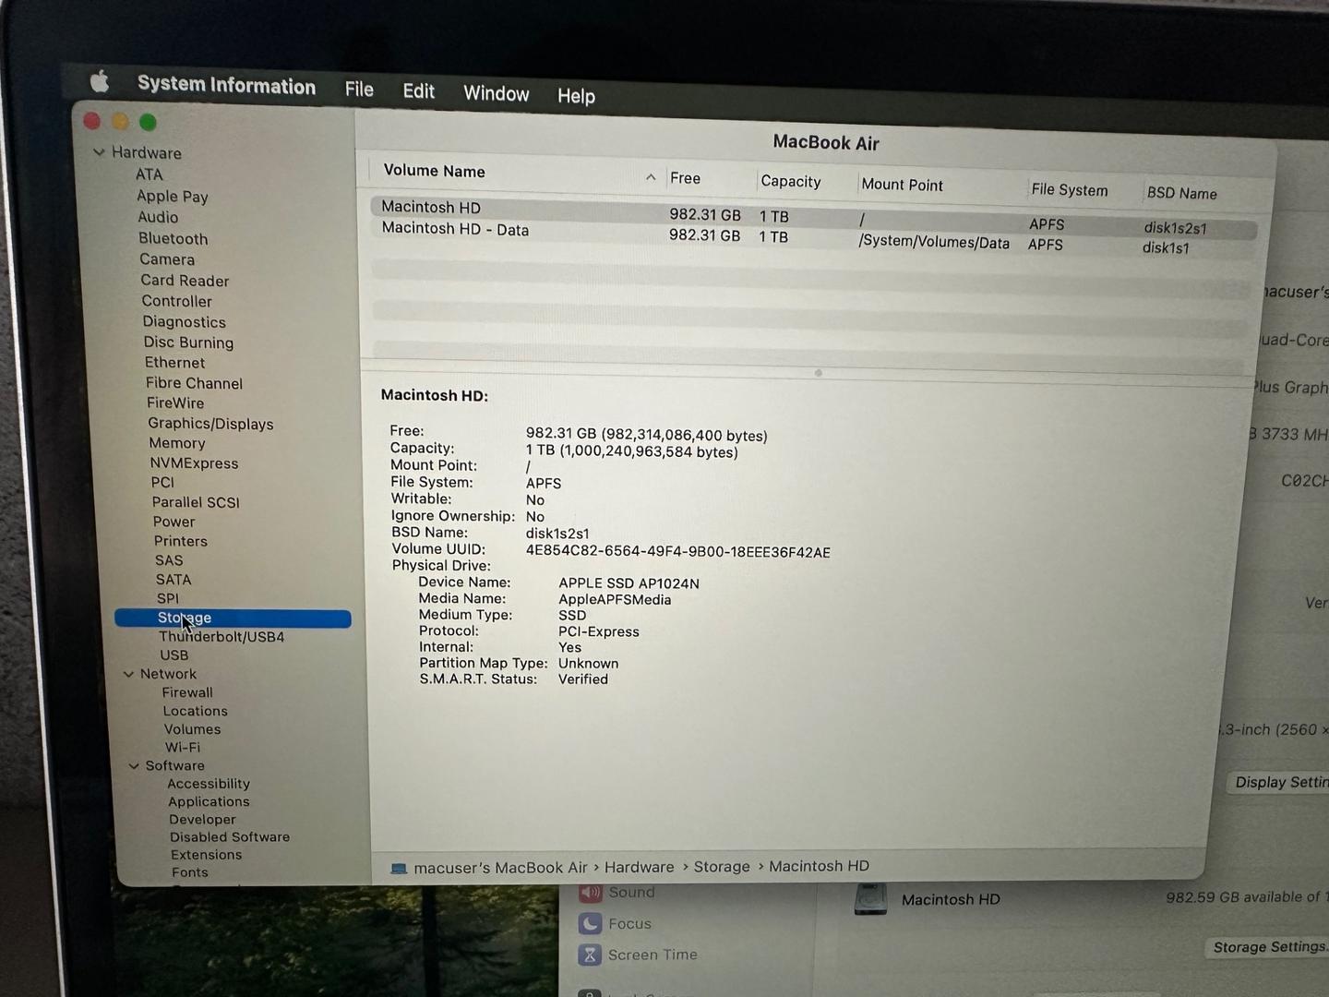Select Power in the sidebar
Screen dimensions: 1329x997
tap(174, 522)
